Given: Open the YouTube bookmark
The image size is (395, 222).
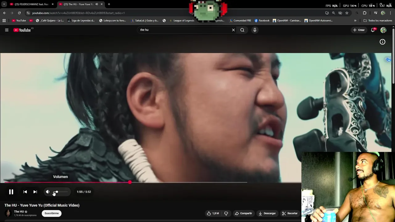Looking at the screenshot, I should (x=19, y=21).
